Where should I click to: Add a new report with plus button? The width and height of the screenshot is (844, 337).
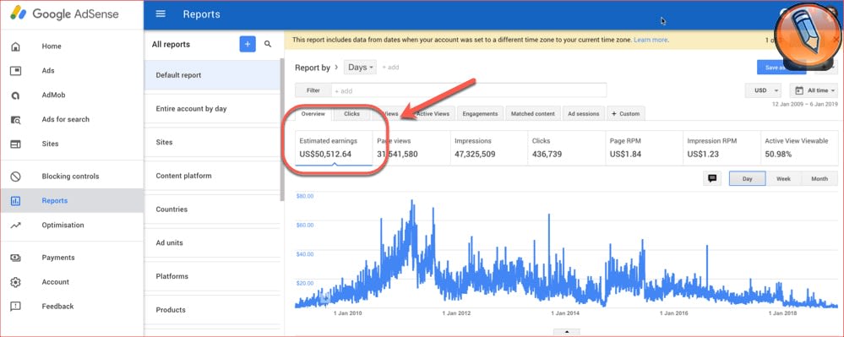click(x=248, y=44)
